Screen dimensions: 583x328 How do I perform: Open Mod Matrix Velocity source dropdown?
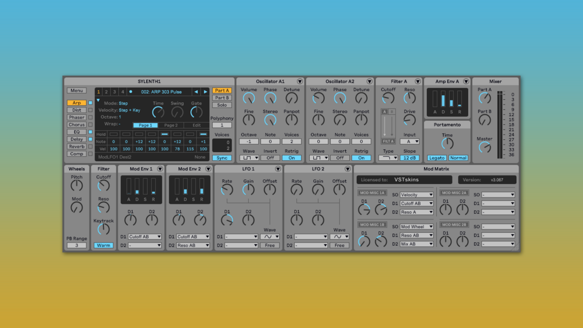point(417,195)
